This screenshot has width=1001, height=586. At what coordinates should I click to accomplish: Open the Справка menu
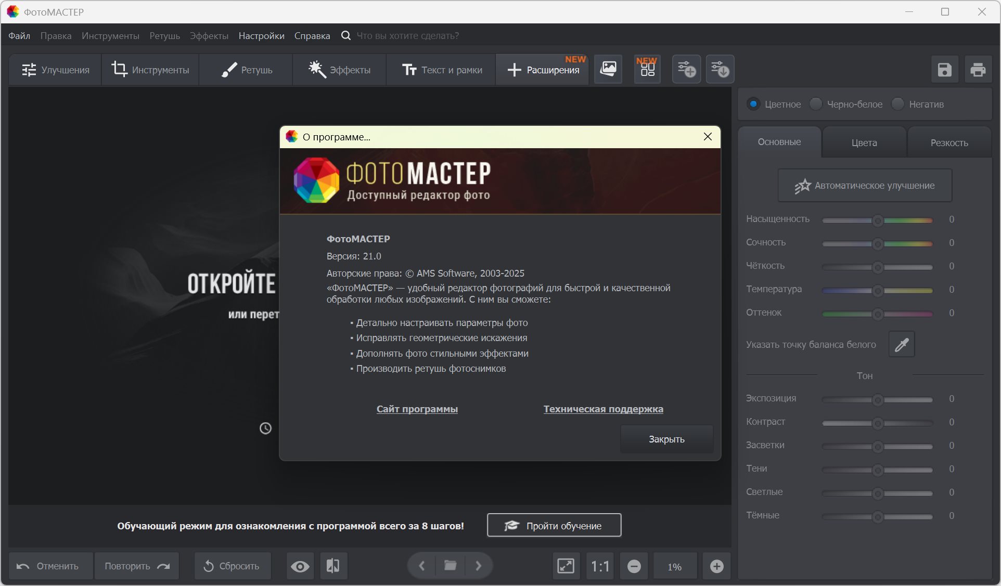(312, 36)
